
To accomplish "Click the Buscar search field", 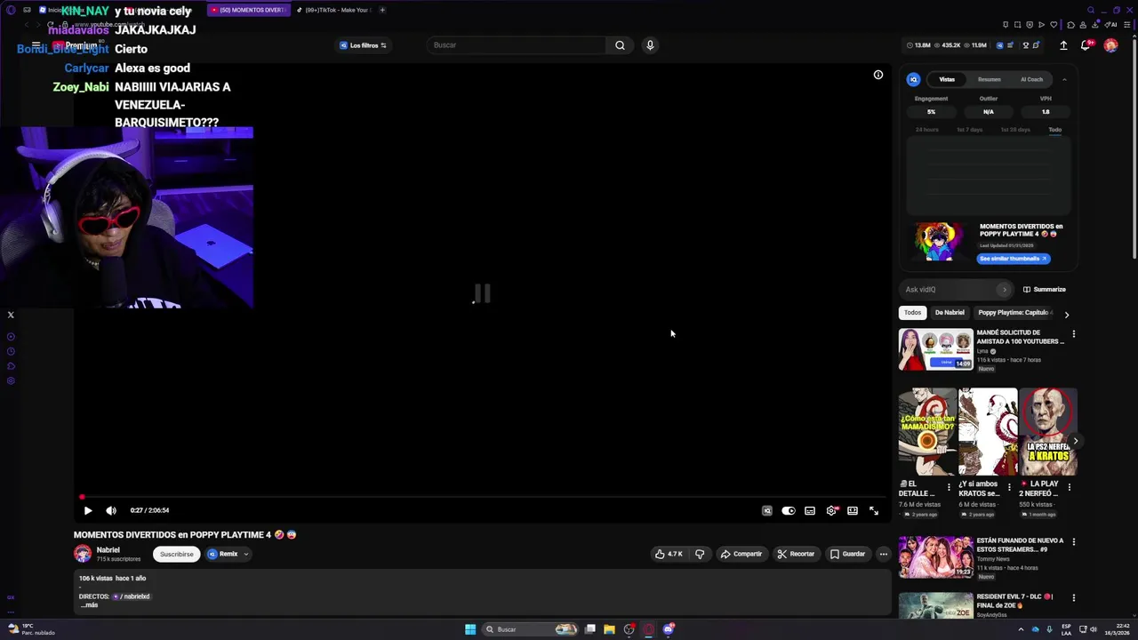I will point(516,45).
